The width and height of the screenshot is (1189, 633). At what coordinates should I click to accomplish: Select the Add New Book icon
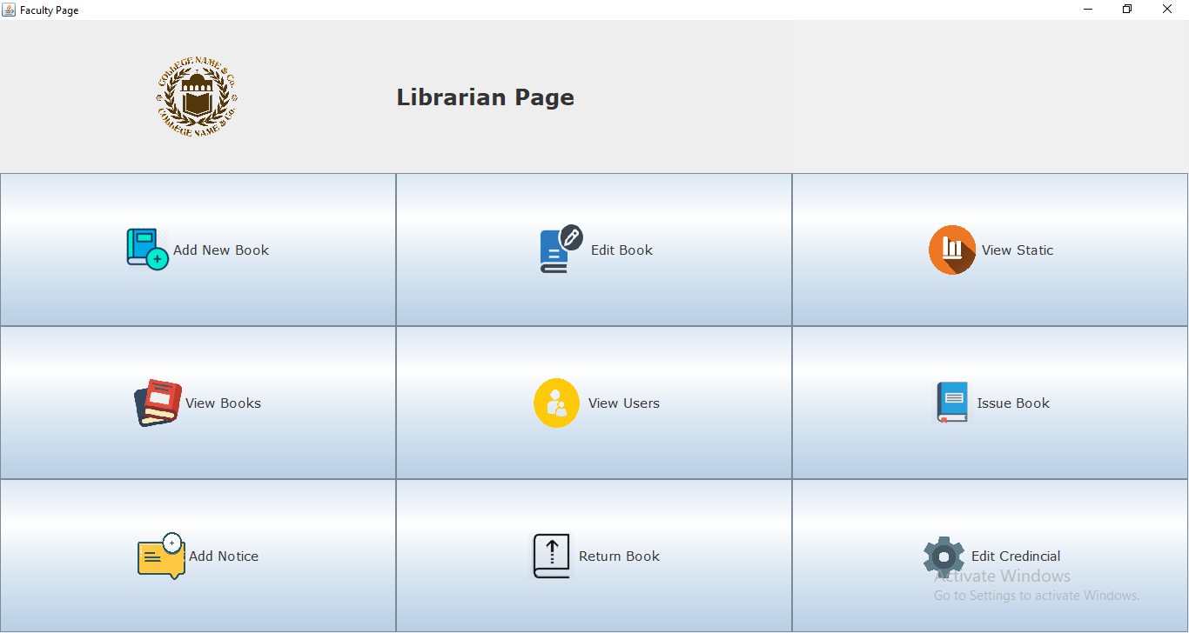point(146,250)
